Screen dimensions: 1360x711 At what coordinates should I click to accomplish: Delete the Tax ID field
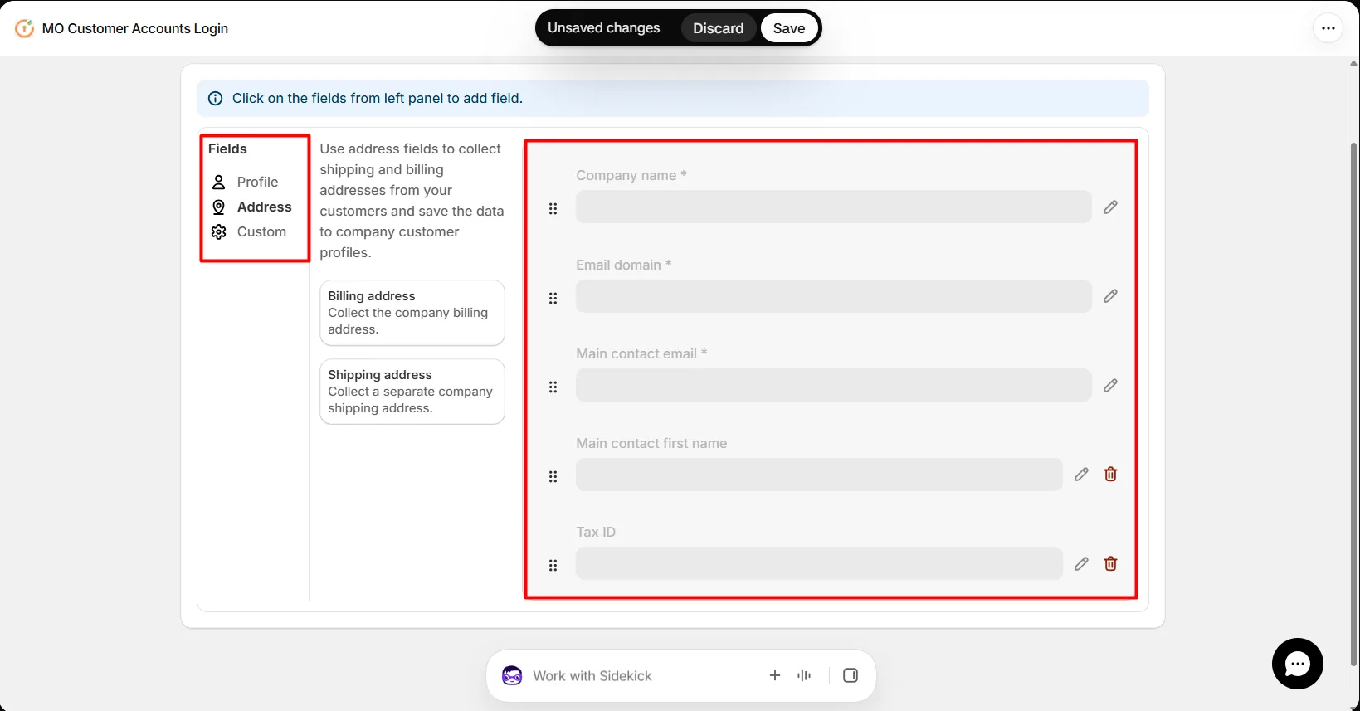point(1110,564)
